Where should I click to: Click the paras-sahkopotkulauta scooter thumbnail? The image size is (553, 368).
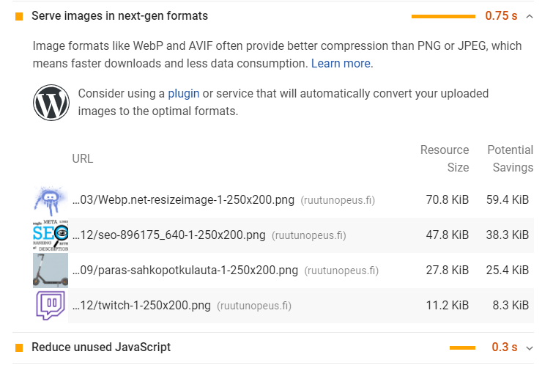point(51,271)
